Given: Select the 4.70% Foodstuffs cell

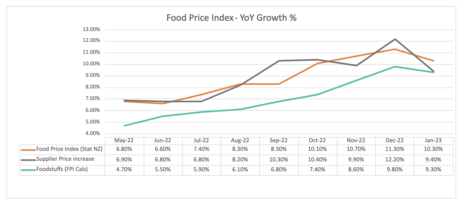Looking at the screenshot, I should point(124,170).
